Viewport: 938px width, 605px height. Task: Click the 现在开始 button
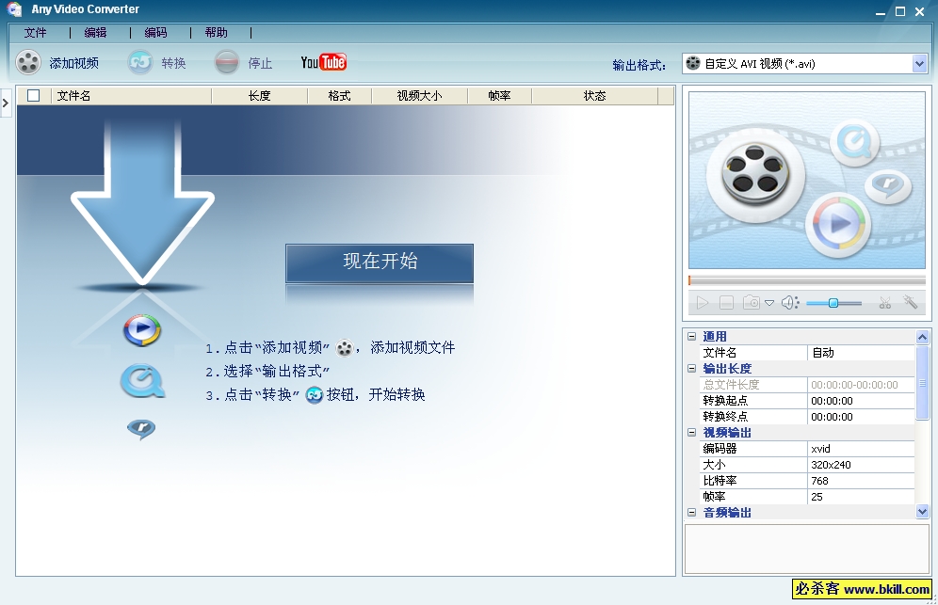point(380,263)
